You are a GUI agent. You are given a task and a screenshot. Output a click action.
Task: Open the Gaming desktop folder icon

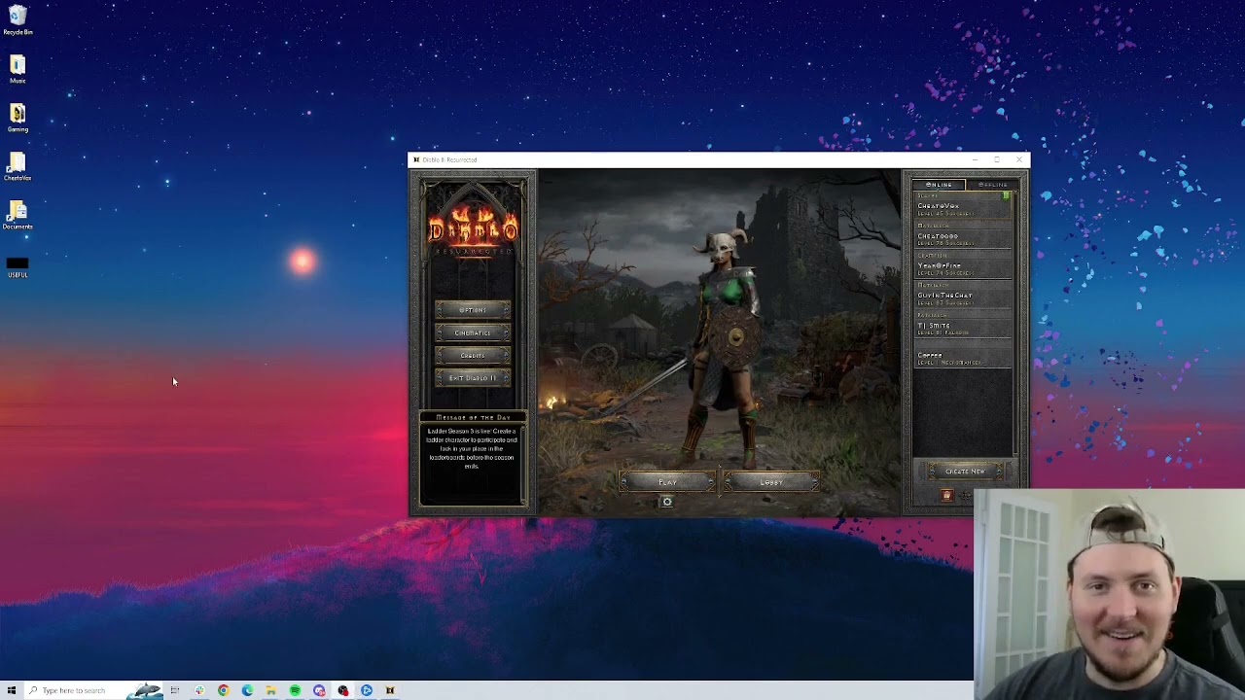[x=18, y=118]
